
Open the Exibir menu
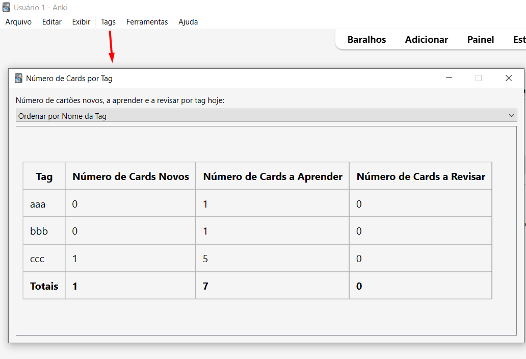[81, 22]
